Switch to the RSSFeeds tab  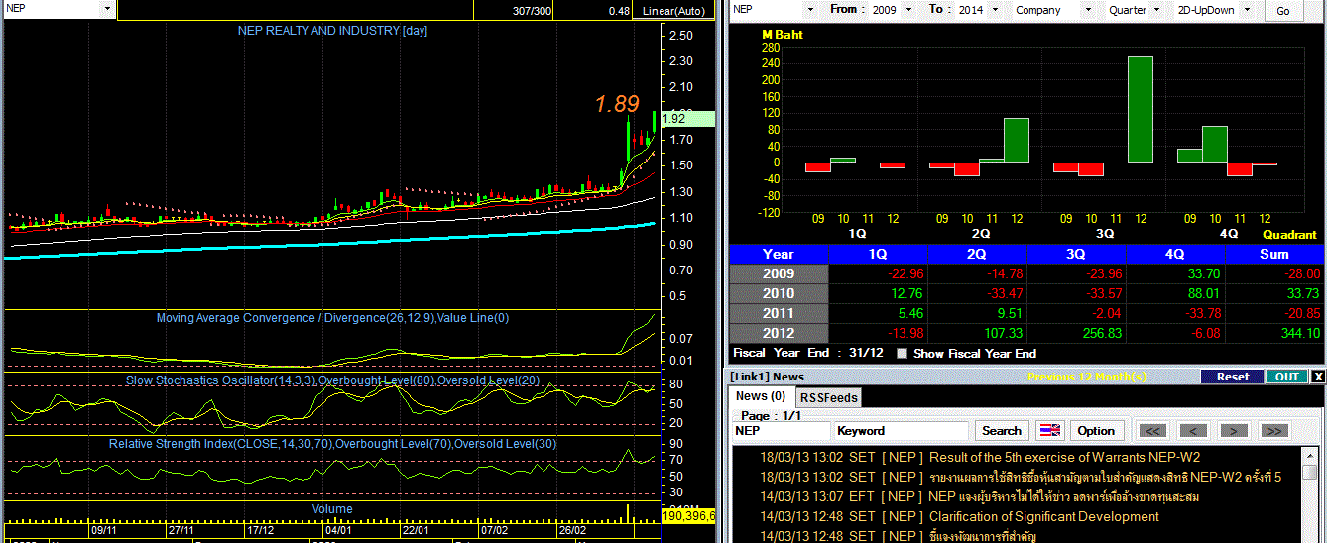(828, 397)
